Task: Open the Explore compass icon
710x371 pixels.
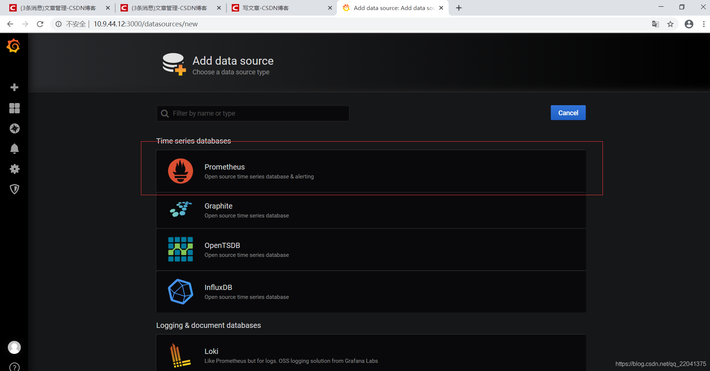Action: tap(15, 129)
